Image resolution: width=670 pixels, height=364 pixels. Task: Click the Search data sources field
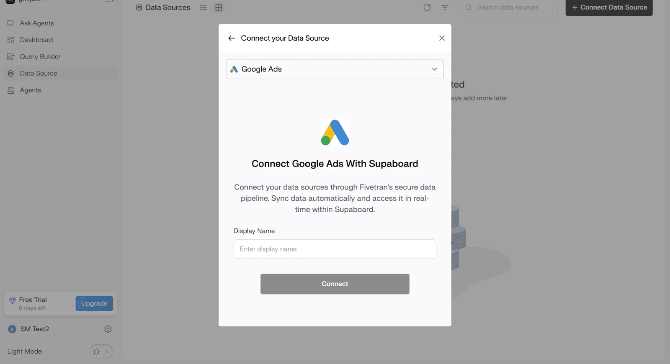[x=508, y=8]
